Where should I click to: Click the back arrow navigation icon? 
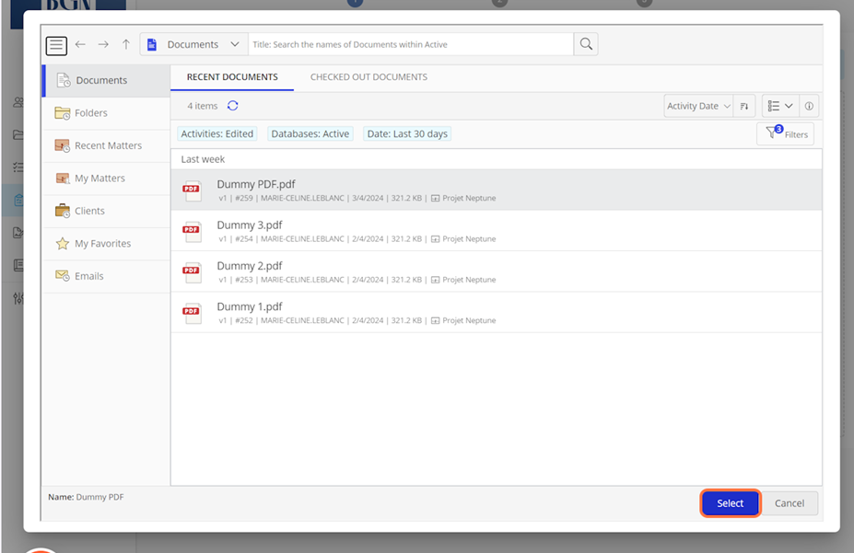pos(80,44)
